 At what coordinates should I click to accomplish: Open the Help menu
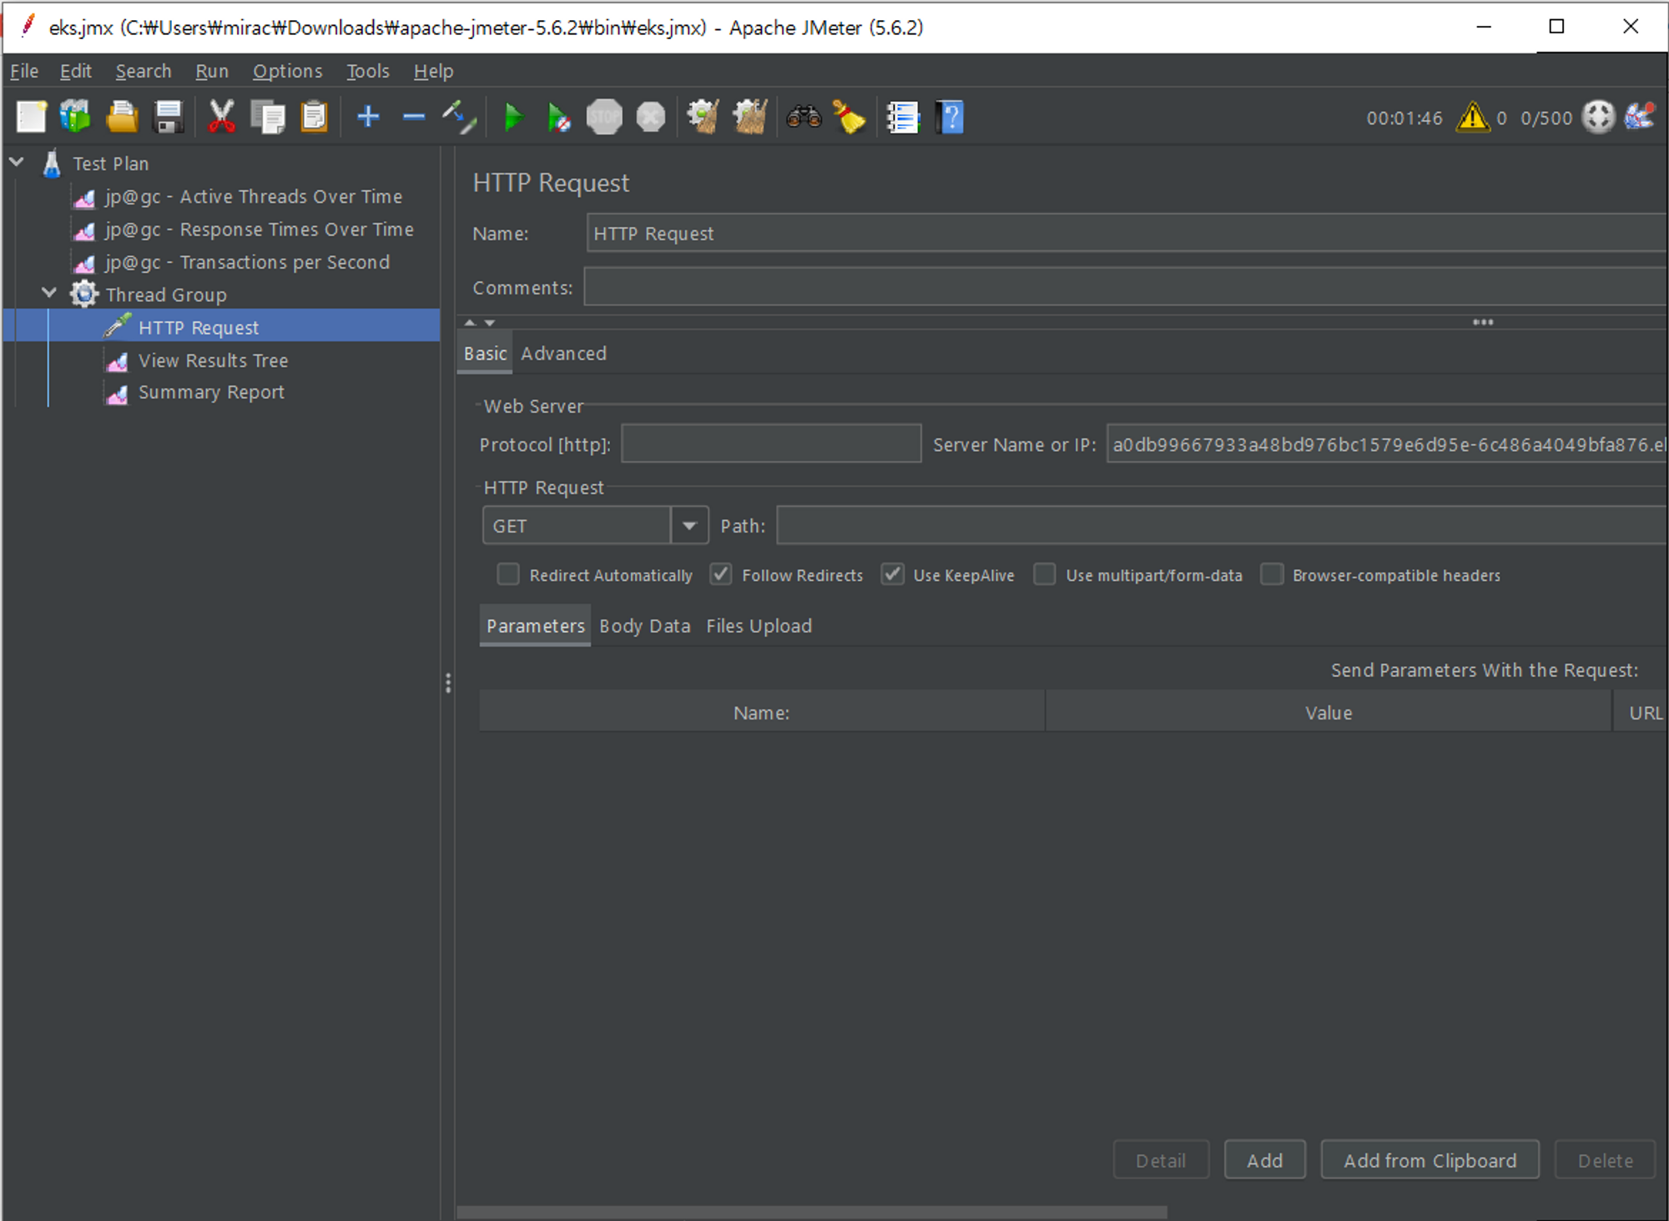[434, 71]
